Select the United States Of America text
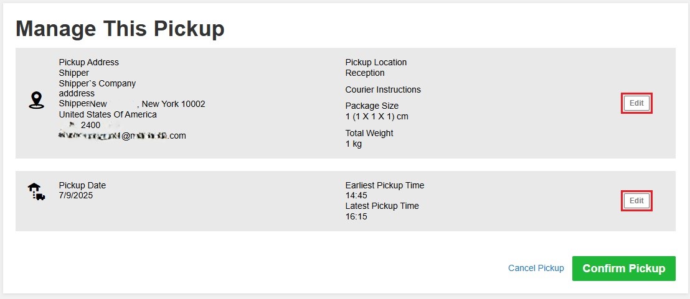Screen dimensions: 690x299 108,114
